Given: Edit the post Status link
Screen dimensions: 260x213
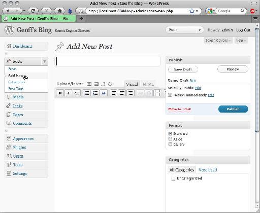Looking at the screenshot, I should pos(192,81).
